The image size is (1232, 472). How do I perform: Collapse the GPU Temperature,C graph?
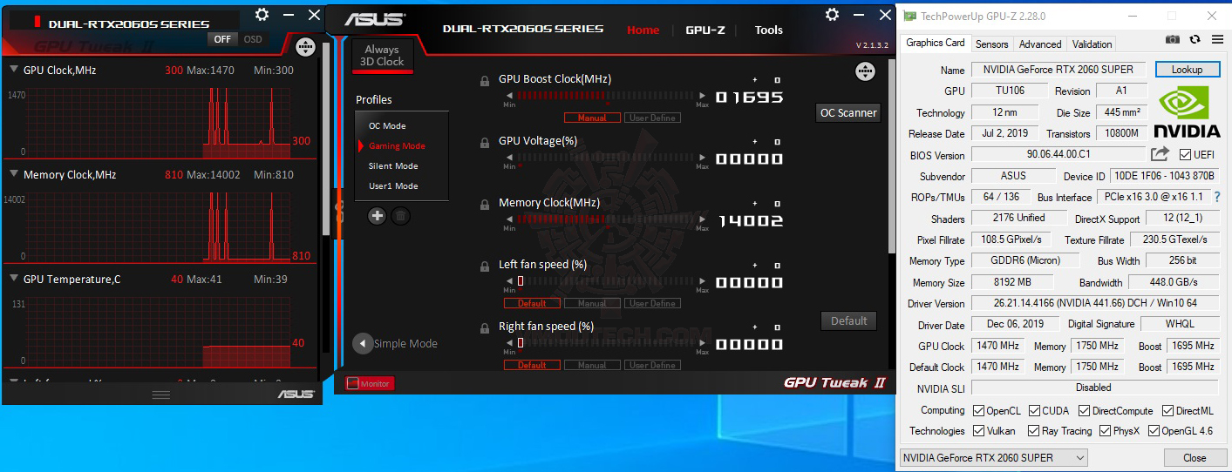tap(14, 279)
